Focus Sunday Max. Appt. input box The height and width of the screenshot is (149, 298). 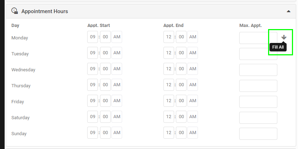[258, 134]
